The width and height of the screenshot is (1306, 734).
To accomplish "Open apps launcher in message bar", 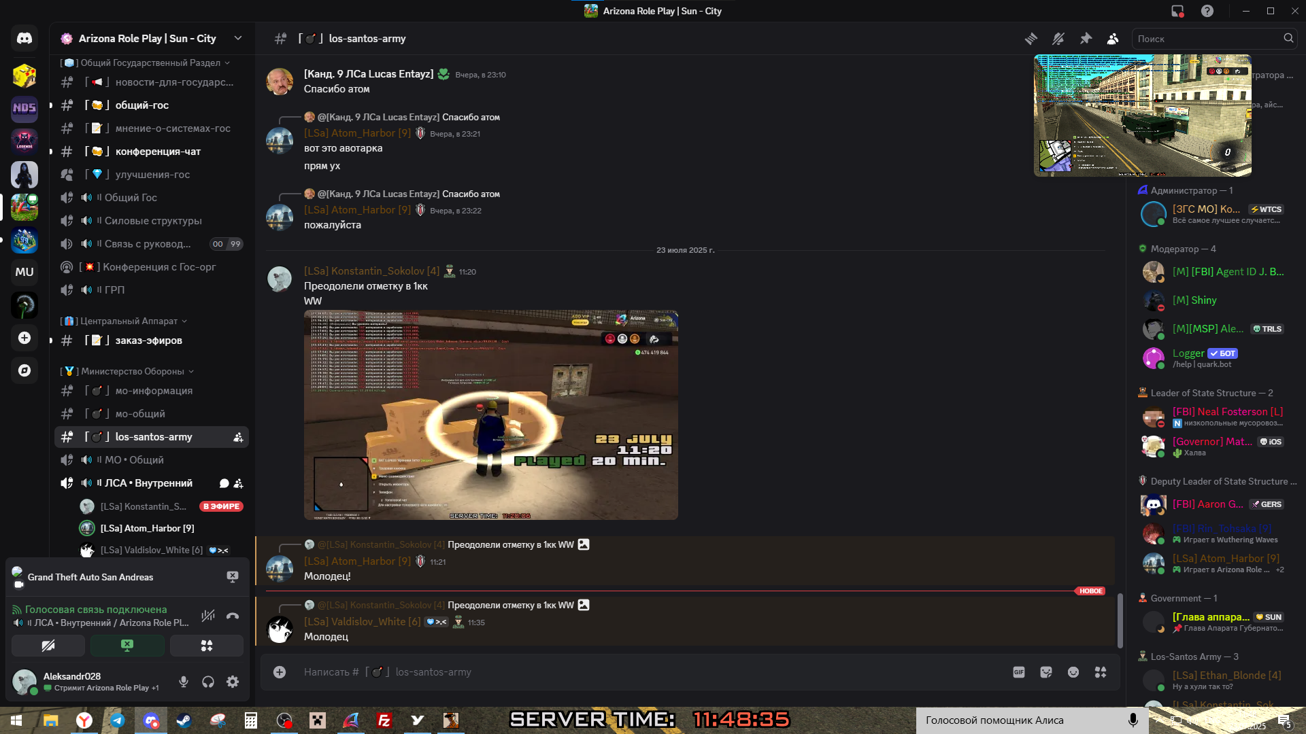I will pyautogui.click(x=1101, y=672).
